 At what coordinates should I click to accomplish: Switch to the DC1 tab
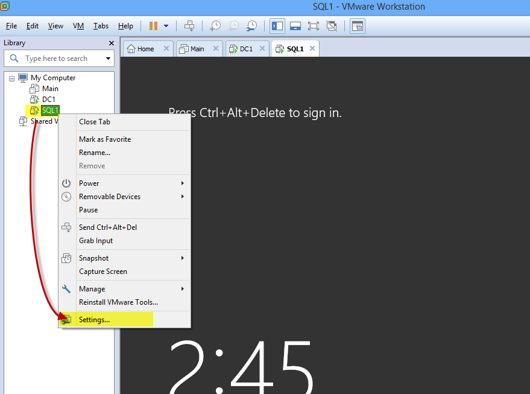(x=247, y=49)
